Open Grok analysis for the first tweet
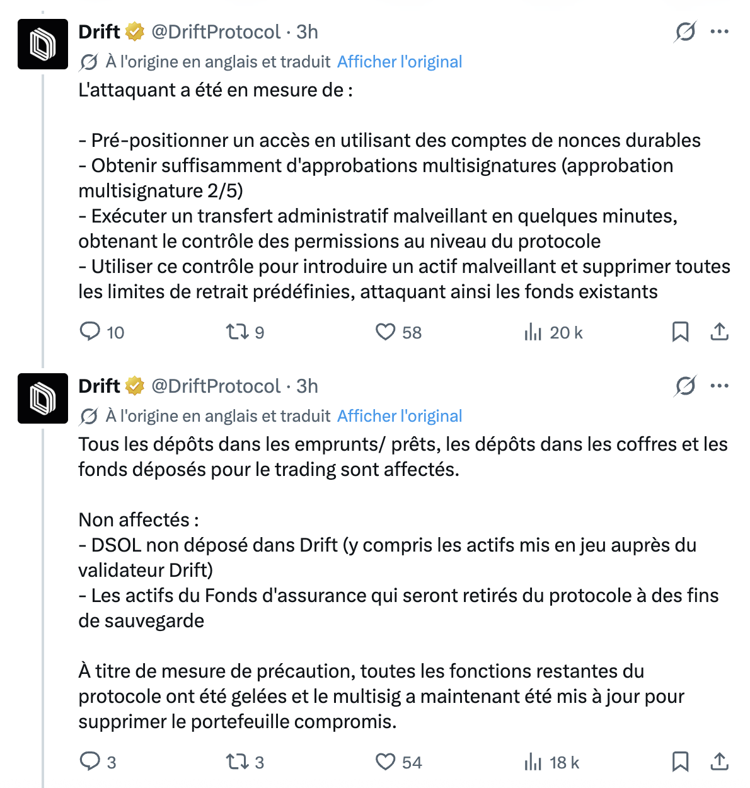Screen dimensions: 750x788 click(686, 32)
